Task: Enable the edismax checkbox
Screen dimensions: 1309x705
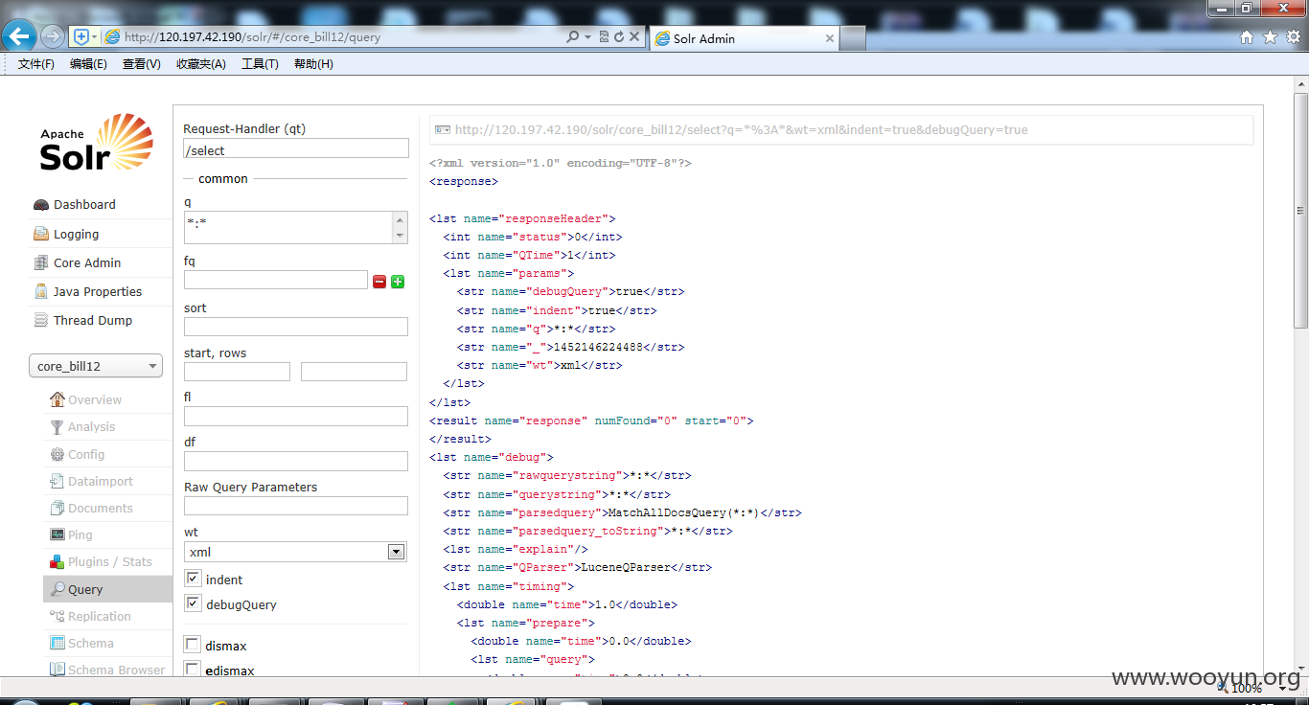Action: pyautogui.click(x=193, y=670)
